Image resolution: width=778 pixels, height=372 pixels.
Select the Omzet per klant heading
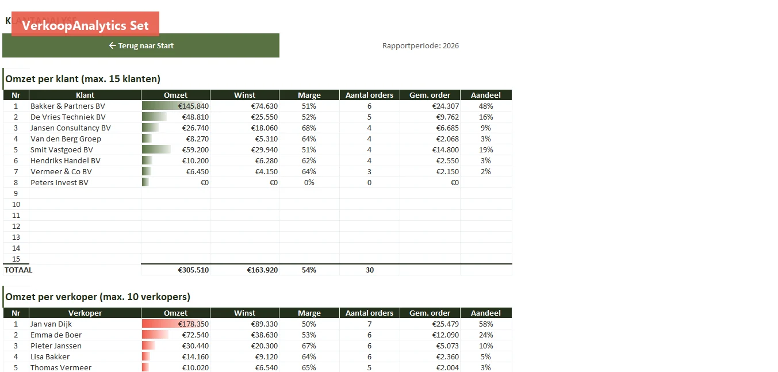pyautogui.click(x=83, y=79)
